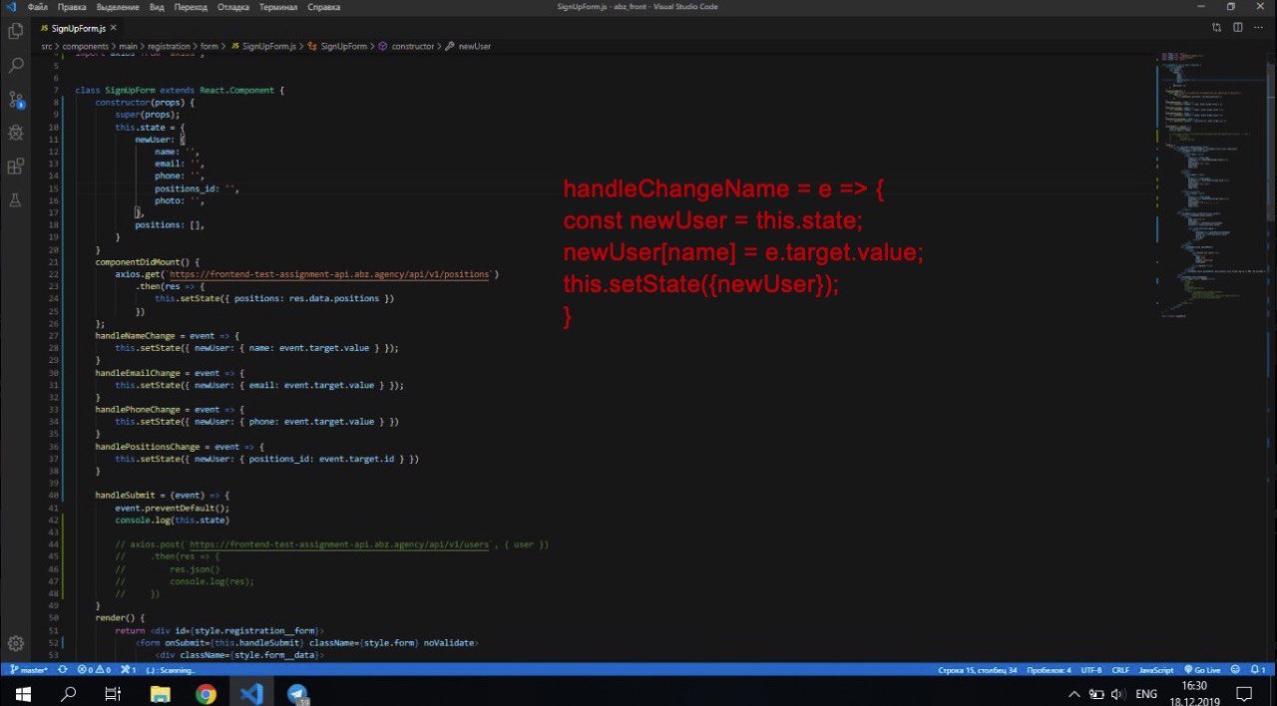Open the Source Control view

pyautogui.click(x=16, y=99)
